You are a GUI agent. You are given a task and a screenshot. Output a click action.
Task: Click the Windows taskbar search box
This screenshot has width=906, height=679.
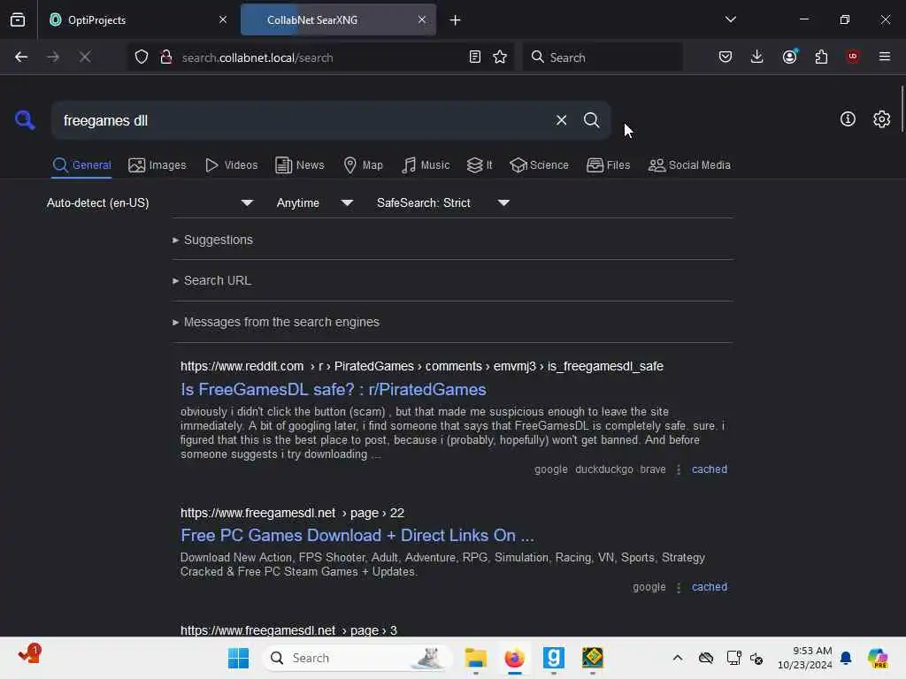coord(357,658)
